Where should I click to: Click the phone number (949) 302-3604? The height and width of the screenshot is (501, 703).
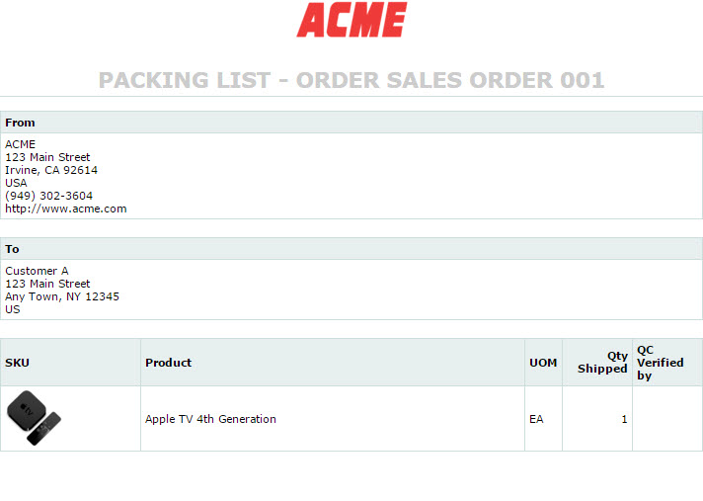[48, 196]
